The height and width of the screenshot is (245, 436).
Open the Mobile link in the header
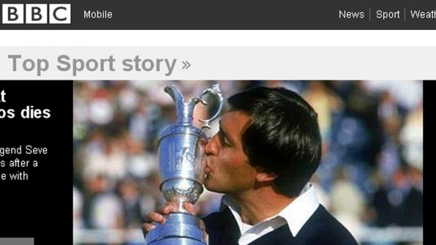(98, 15)
